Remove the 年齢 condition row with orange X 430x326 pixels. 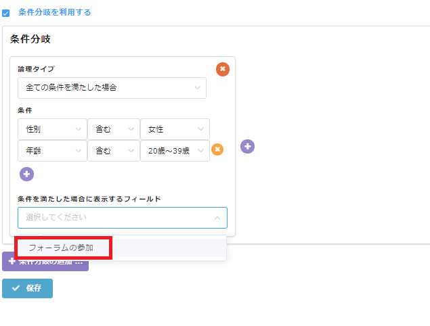[217, 150]
